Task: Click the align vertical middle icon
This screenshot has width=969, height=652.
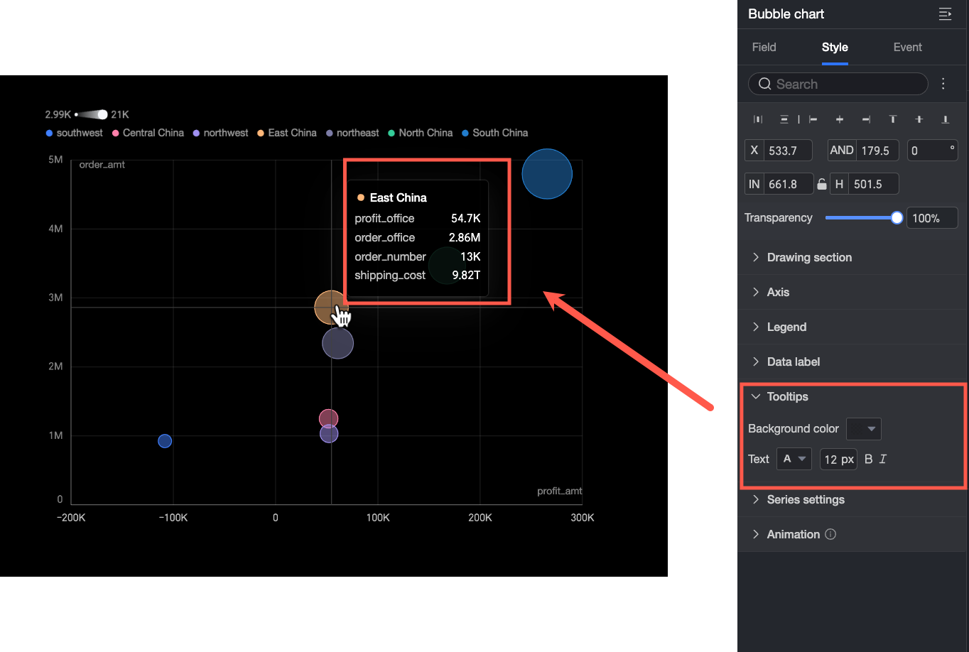Action: tap(919, 119)
